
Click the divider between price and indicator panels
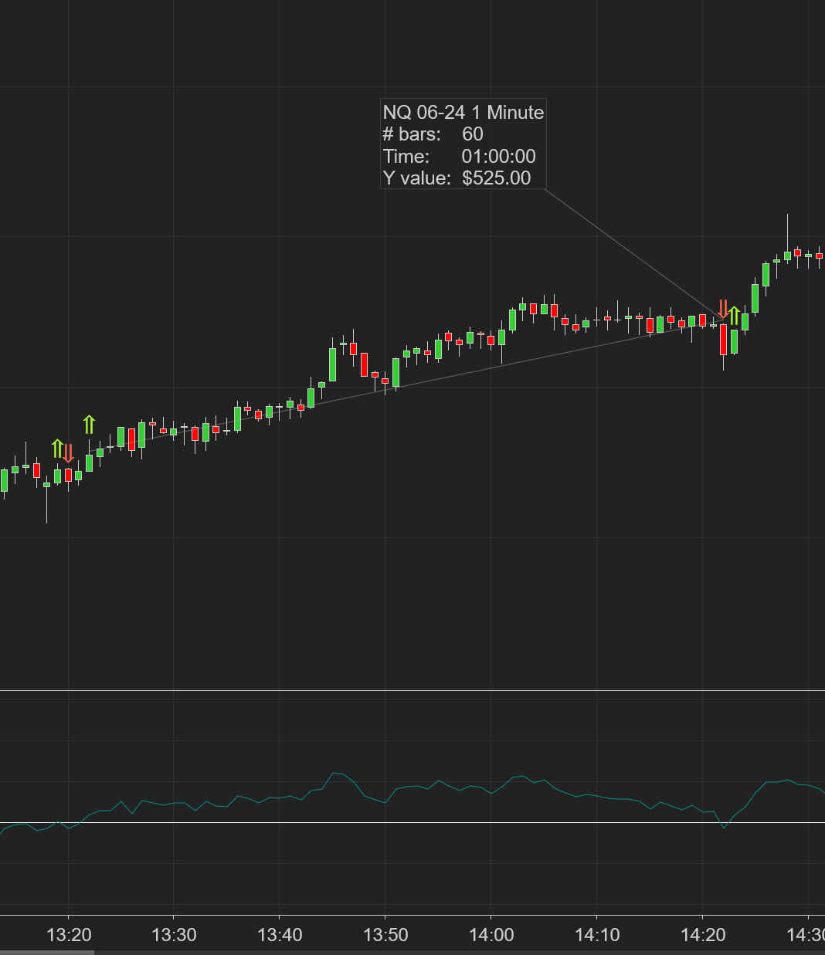[413, 691]
